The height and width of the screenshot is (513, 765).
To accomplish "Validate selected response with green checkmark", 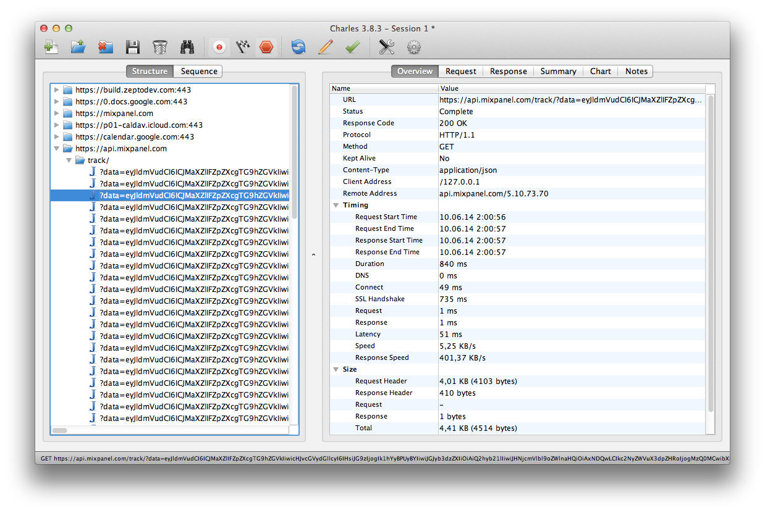I will [353, 47].
